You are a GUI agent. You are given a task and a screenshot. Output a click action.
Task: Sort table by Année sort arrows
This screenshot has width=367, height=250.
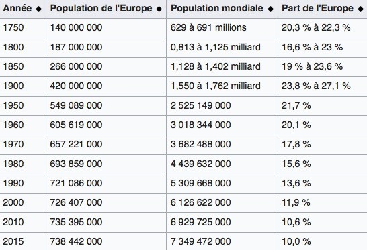click(38, 9)
